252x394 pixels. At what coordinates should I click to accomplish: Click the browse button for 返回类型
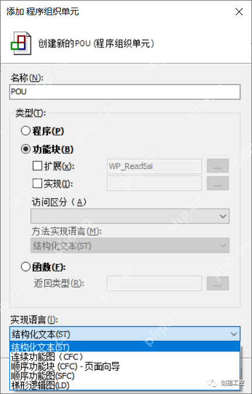tap(218, 284)
